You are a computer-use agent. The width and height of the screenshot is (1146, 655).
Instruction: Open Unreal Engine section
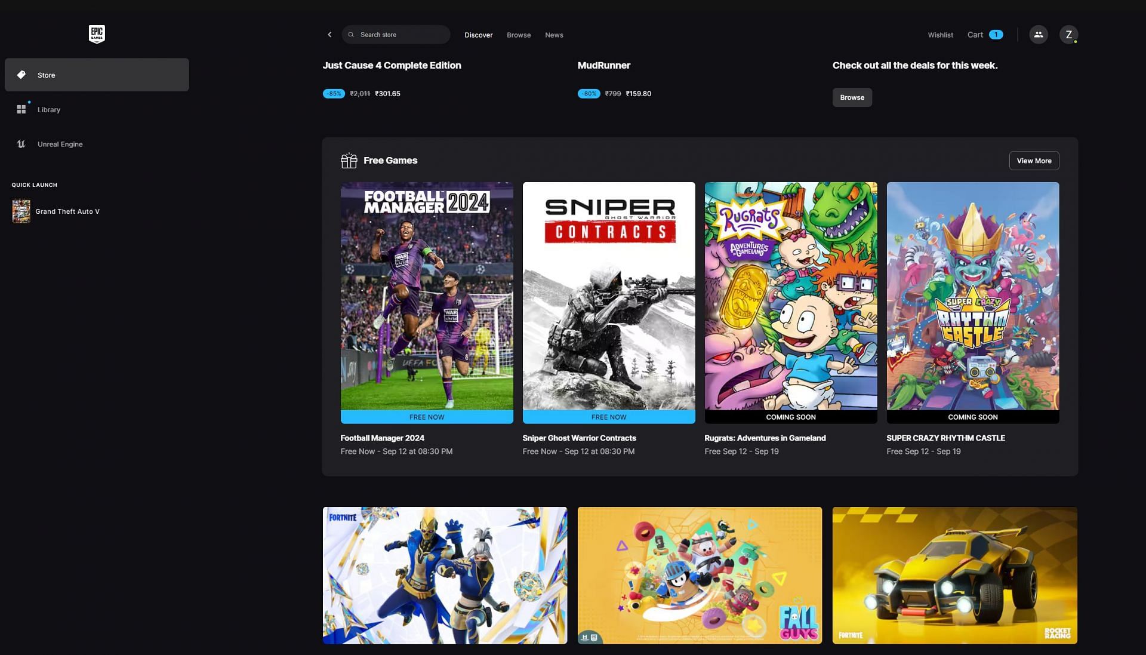click(60, 144)
